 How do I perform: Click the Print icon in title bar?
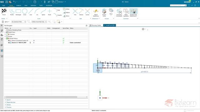pyautogui.click(x=35, y=2)
